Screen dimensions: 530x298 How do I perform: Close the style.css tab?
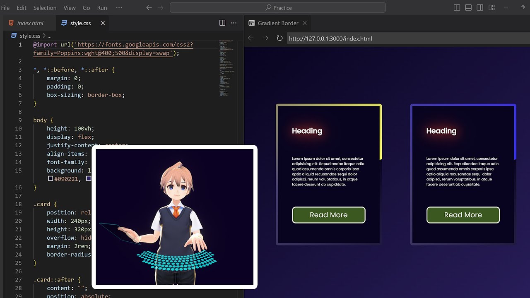click(x=103, y=23)
